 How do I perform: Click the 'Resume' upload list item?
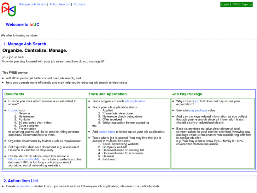click(x=24, y=113)
